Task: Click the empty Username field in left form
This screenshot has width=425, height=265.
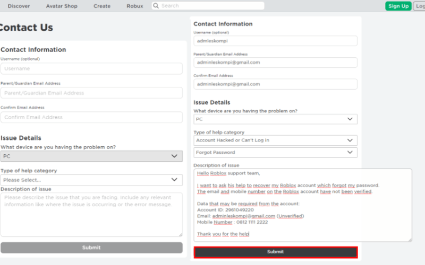Action: [91, 69]
